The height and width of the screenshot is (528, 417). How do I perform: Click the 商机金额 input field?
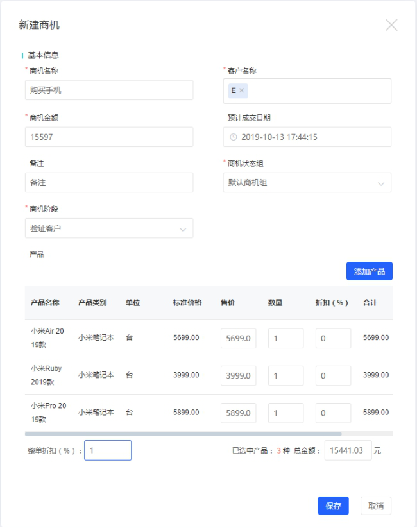point(108,137)
